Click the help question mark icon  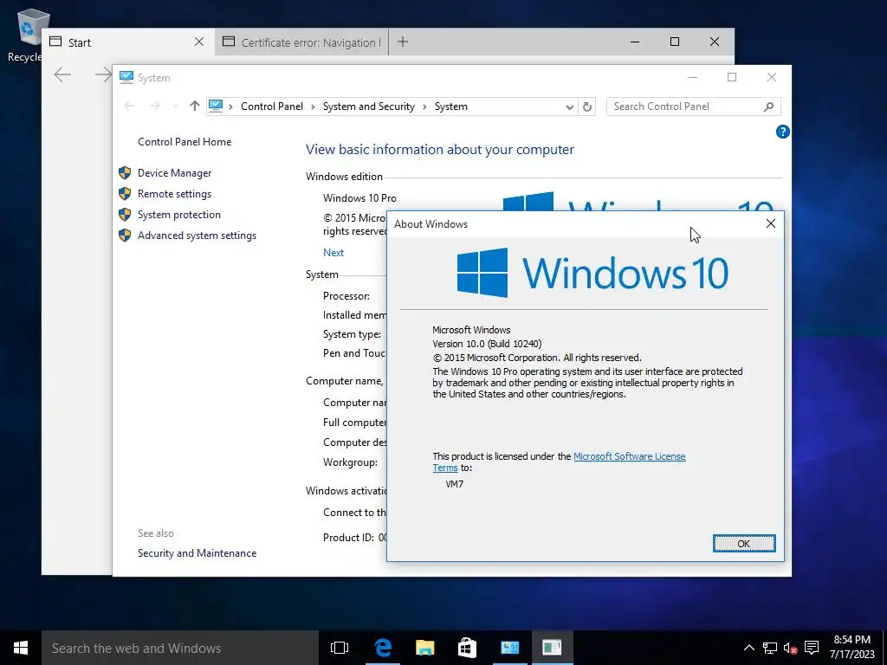782,132
